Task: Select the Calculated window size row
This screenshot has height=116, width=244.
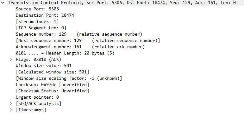Action: pyautogui.click(x=53, y=72)
